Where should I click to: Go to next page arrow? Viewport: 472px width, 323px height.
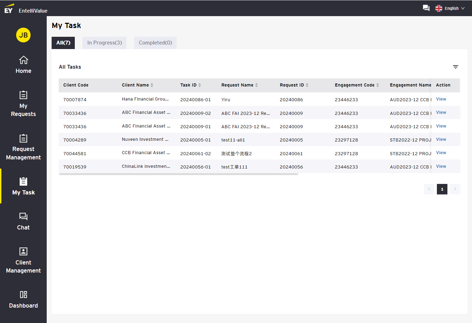click(x=455, y=189)
